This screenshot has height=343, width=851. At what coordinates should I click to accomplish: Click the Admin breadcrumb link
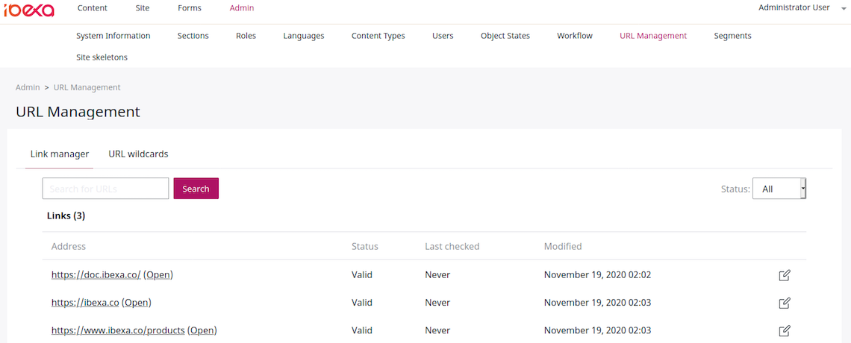[28, 87]
